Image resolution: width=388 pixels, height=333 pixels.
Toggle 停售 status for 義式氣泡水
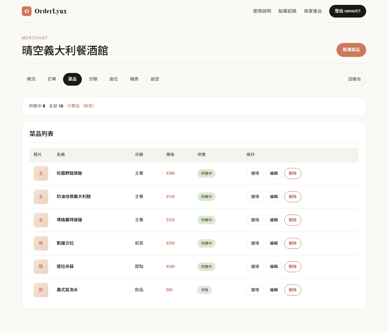pyautogui.click(x=205, y=290)
